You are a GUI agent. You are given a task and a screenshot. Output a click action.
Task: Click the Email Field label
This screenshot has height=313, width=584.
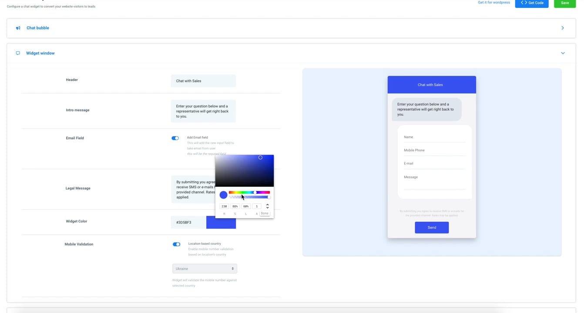click(75, 138)
